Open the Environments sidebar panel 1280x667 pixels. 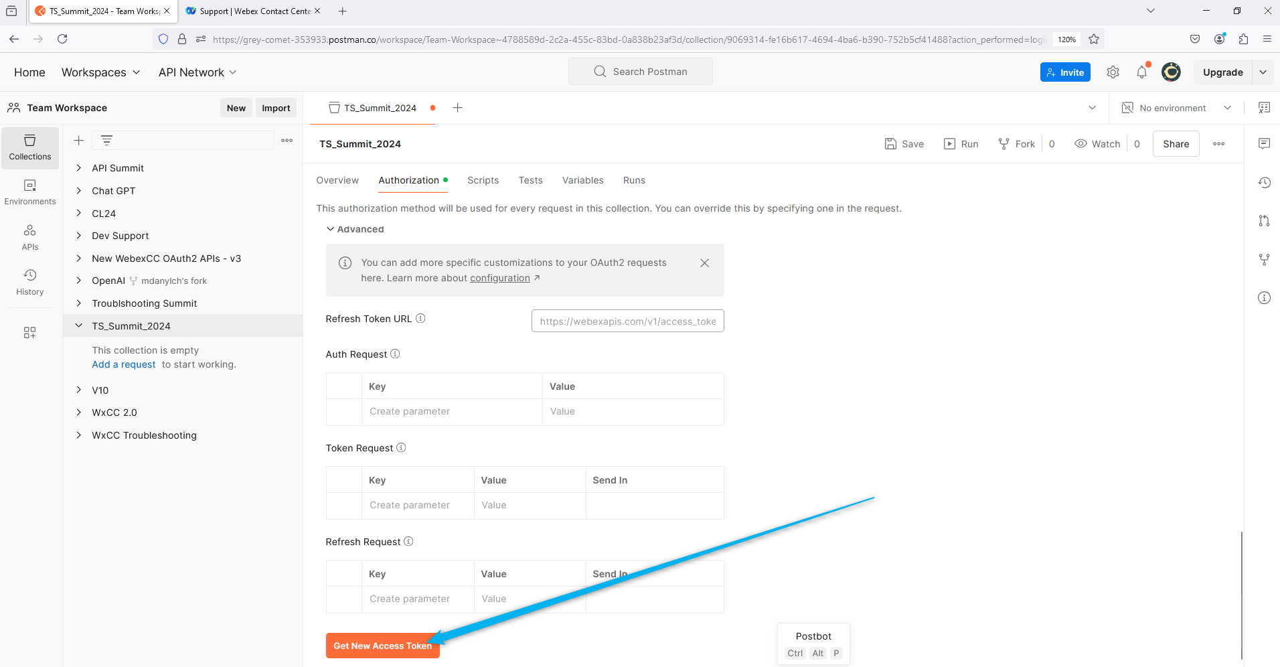(30, 193)
